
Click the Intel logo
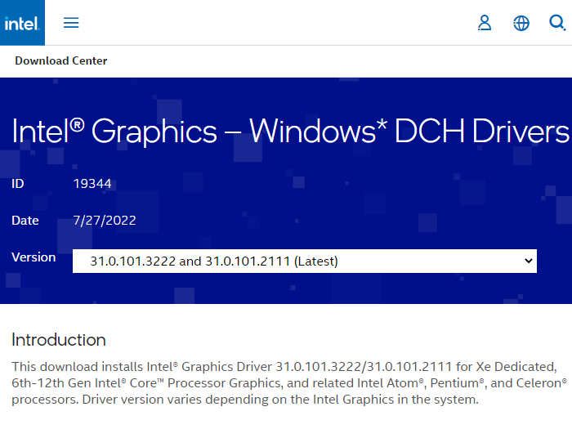pyautogui.click(x=22, y=23)
